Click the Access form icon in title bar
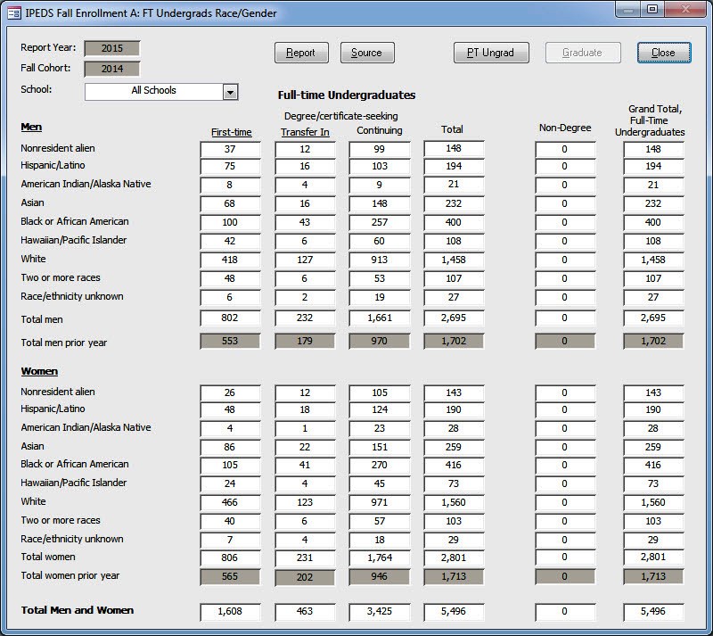713x636 pixels. (13, 12)
